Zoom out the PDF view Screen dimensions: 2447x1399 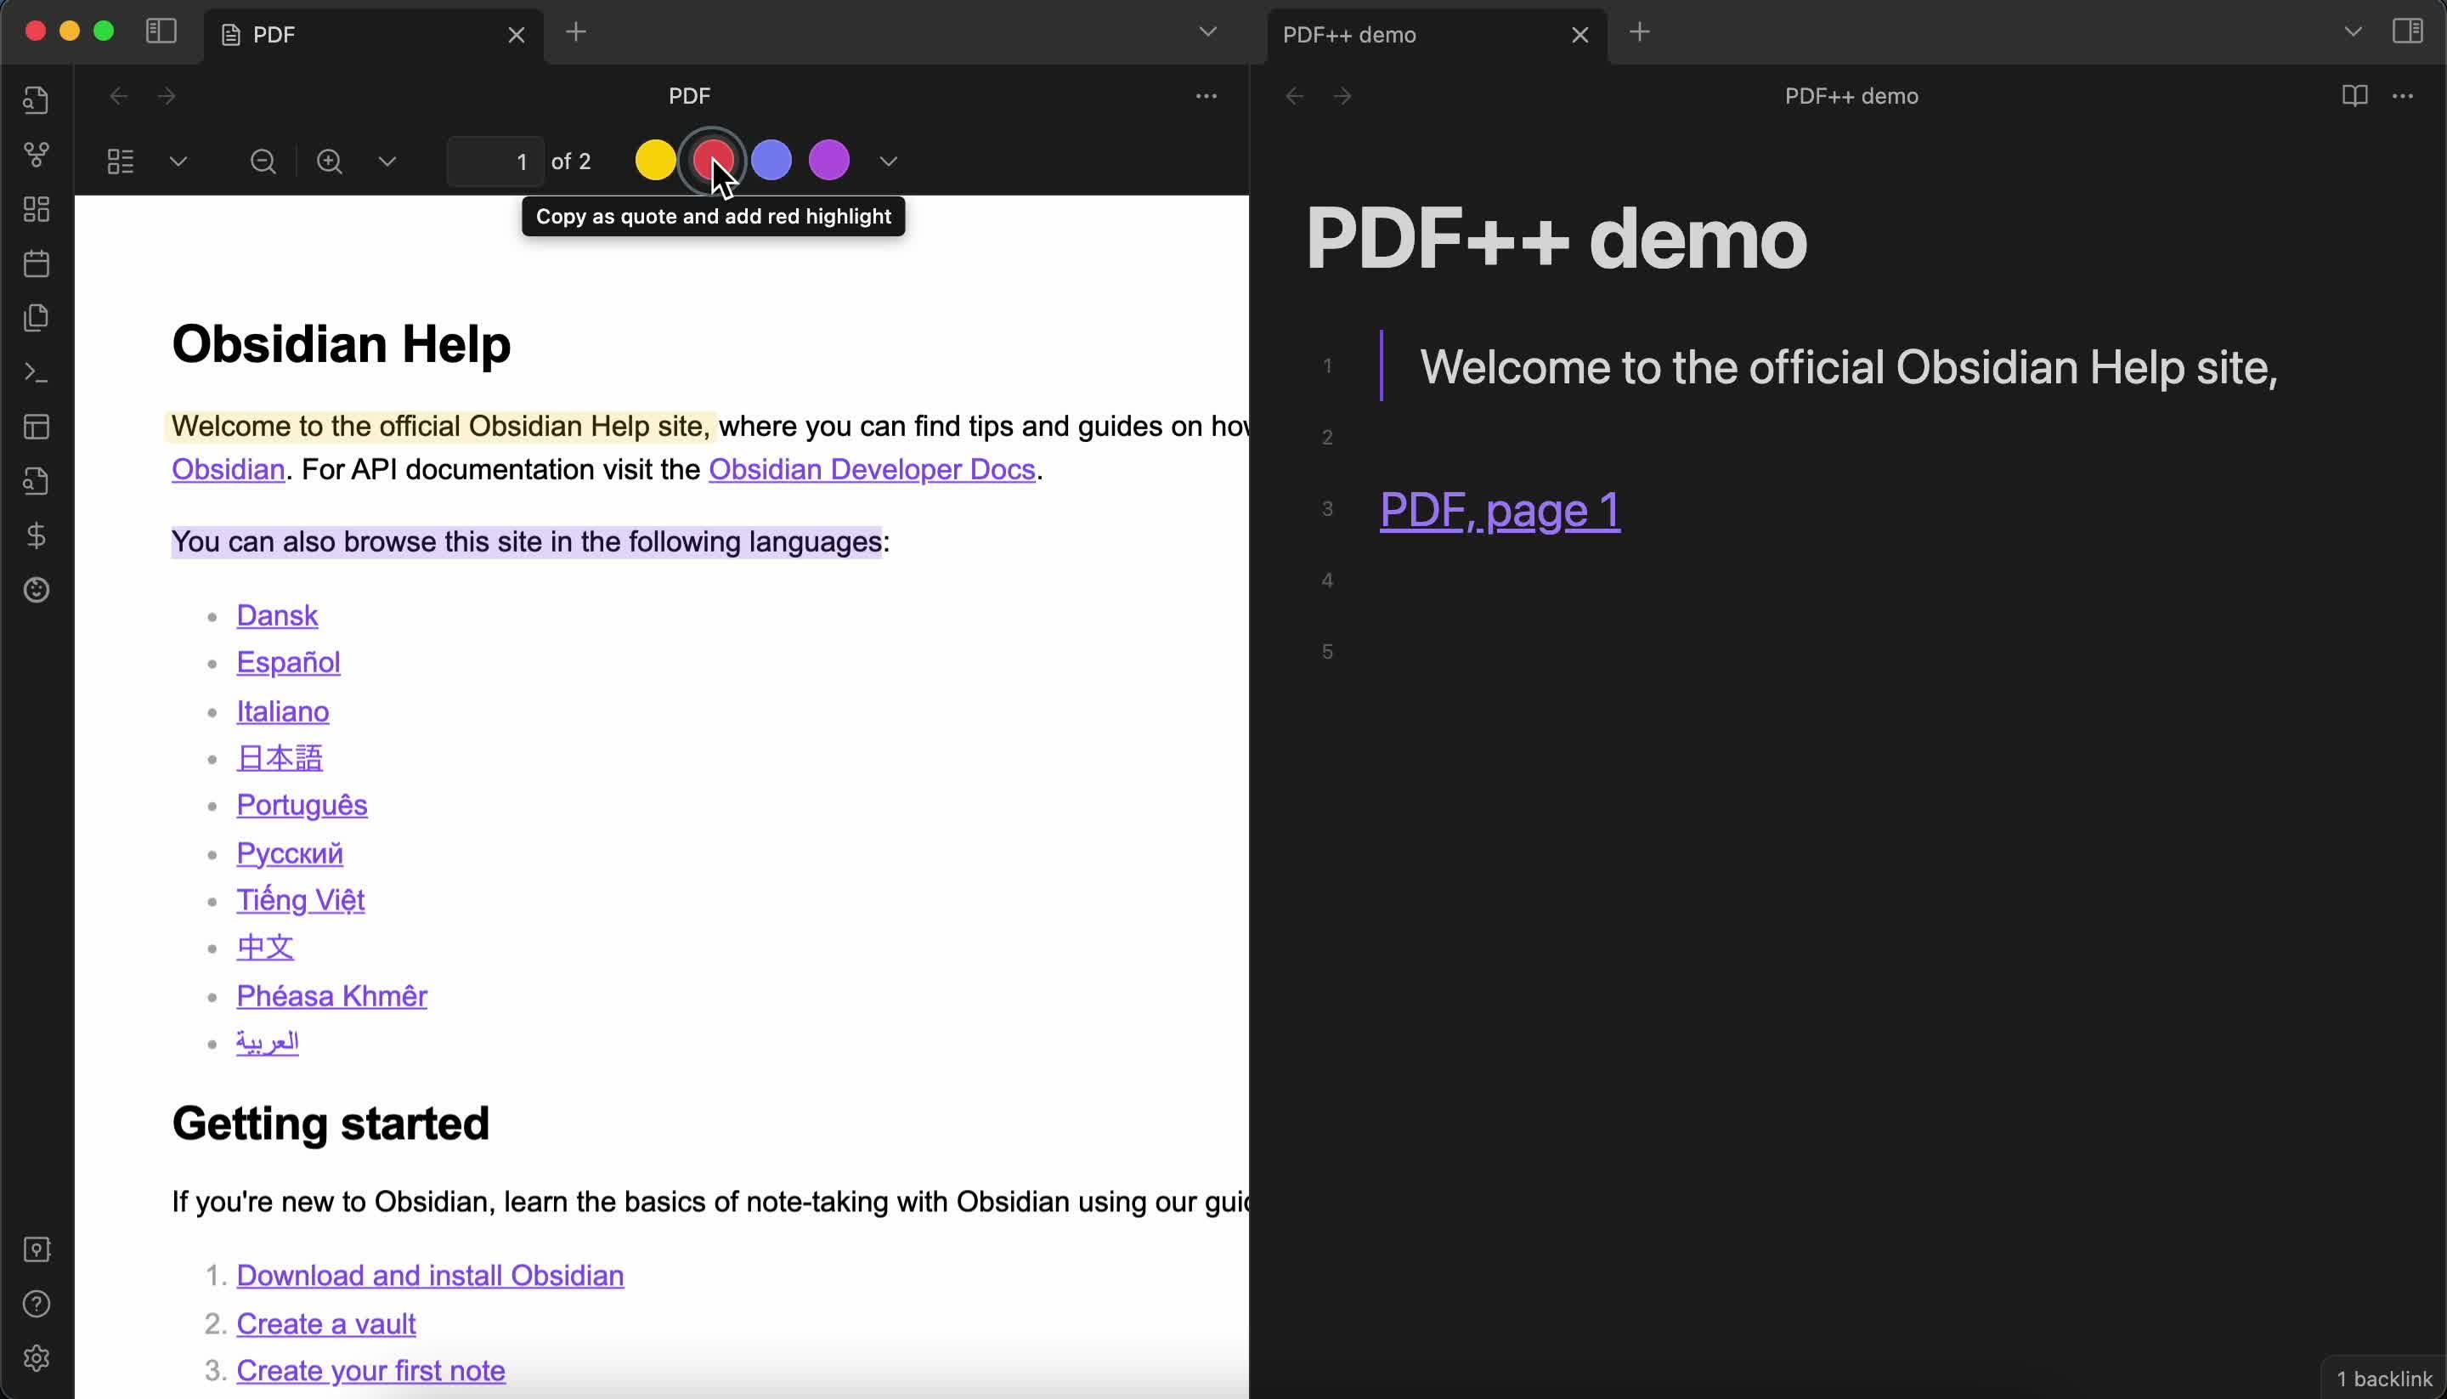(x=263, y=161)
